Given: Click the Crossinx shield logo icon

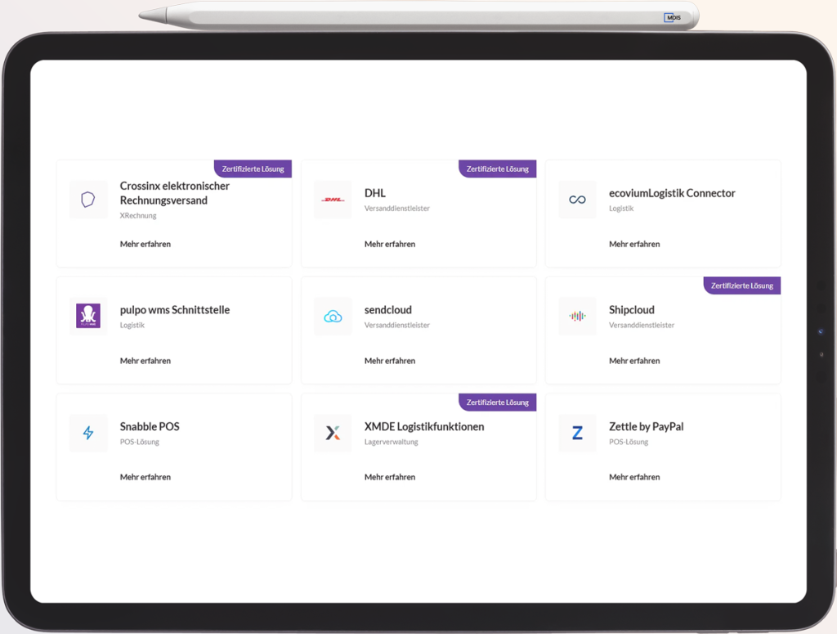Looking at the screenshot, I should pyautogui.click(x=88, y=200).
